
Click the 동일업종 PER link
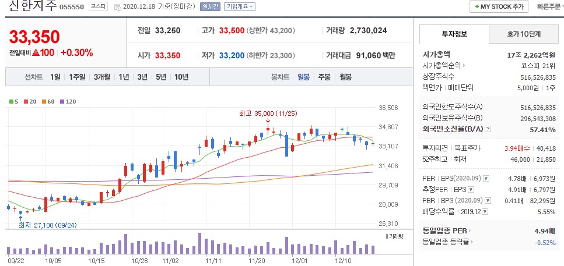(444, 231)
